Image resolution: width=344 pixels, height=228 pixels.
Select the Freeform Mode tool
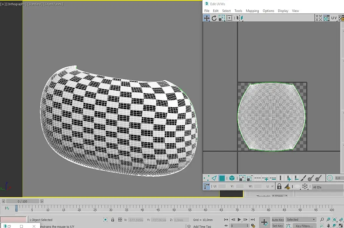point(229,18)
